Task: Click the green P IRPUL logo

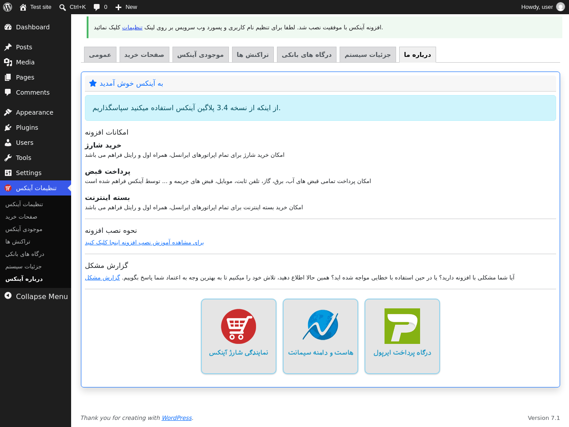Action: click(402, 326)
